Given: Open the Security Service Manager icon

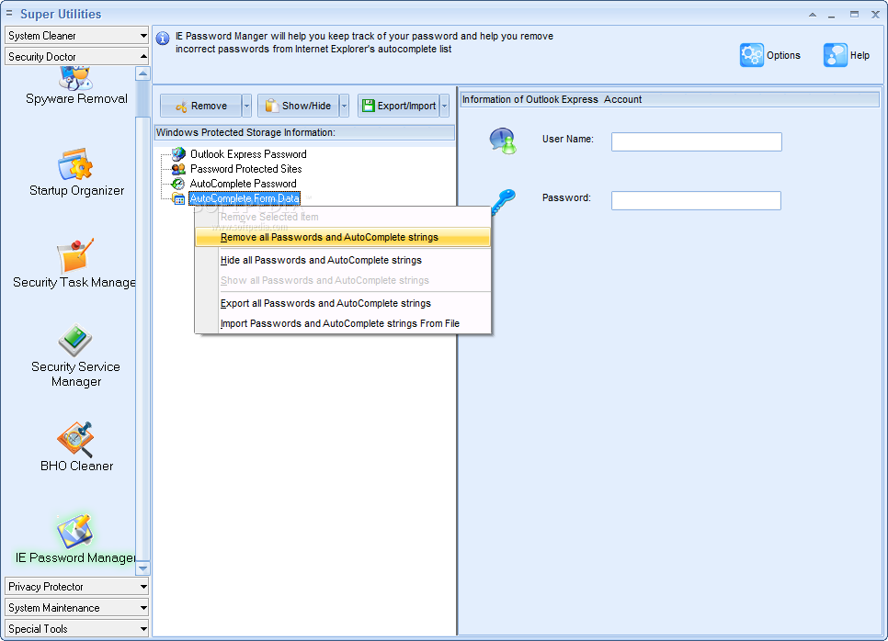Looking at the screenshot, I should [x=75, y=340].
